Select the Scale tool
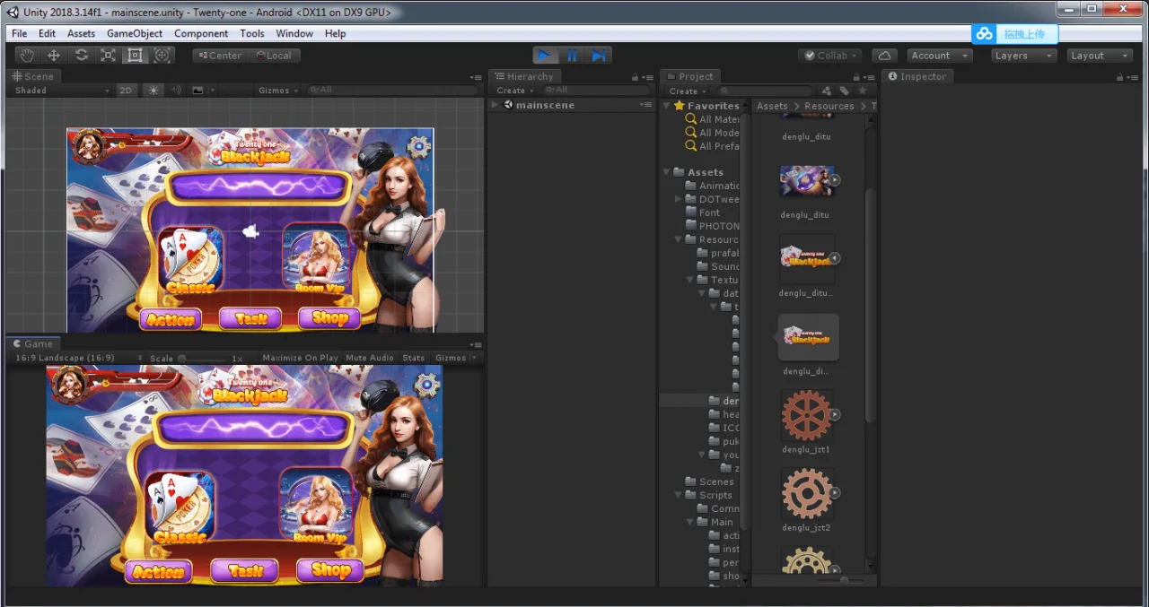 point(108,56)
